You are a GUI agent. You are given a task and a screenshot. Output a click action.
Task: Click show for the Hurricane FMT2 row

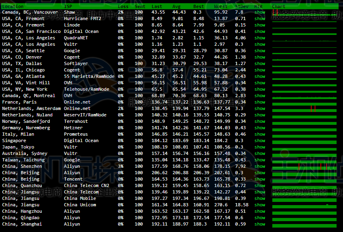259,19
